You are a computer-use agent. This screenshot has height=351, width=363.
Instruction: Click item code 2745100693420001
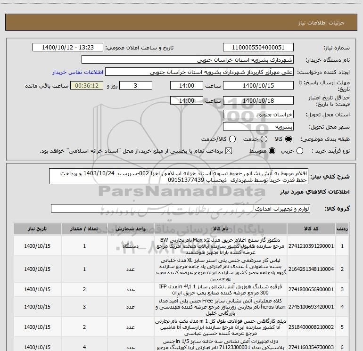click(311, 307)
